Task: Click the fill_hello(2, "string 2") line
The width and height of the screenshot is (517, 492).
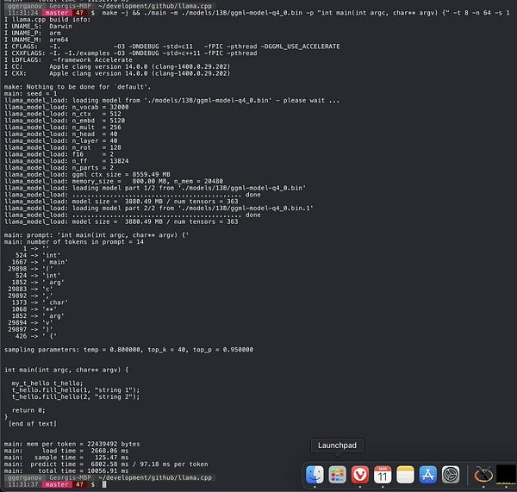Action: tap(76, 396)
